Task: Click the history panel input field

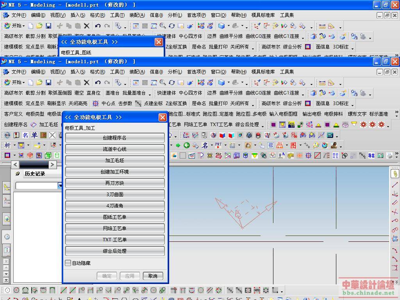Action: (36, 186)
